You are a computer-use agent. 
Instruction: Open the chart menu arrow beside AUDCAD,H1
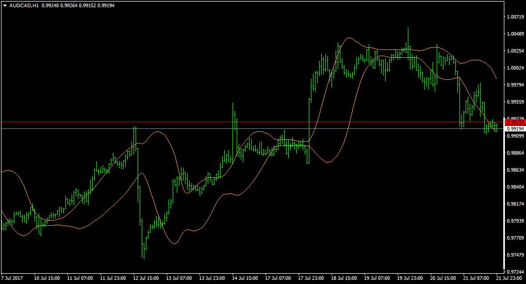coord(5,6)
